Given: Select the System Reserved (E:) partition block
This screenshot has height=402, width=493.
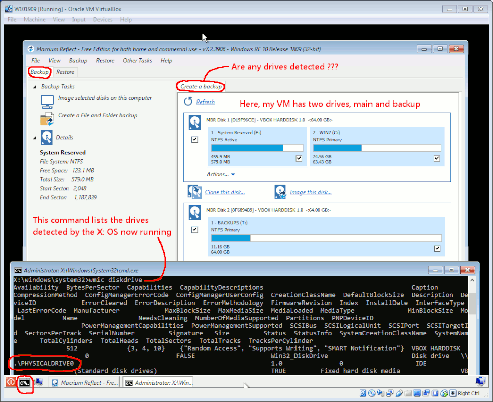Looking at the screenshot, I should point(257,147).
